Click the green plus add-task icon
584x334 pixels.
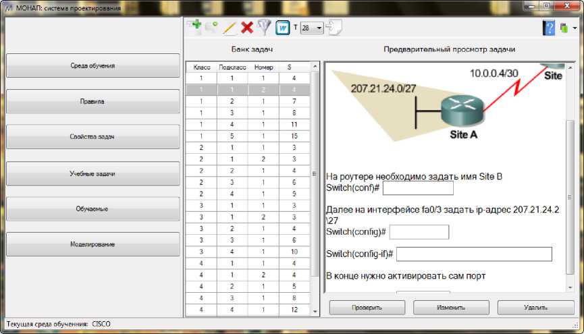(x=195, y=27)
